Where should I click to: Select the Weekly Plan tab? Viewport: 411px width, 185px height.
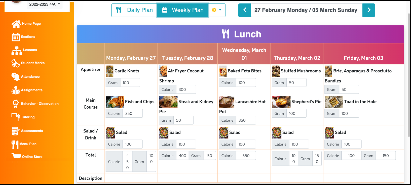(x=183, y=10)
